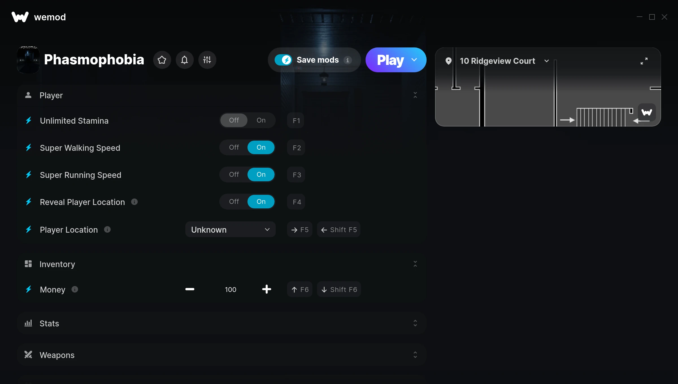Click the map location pin icon
678x384 pixels.
point(448,60)
